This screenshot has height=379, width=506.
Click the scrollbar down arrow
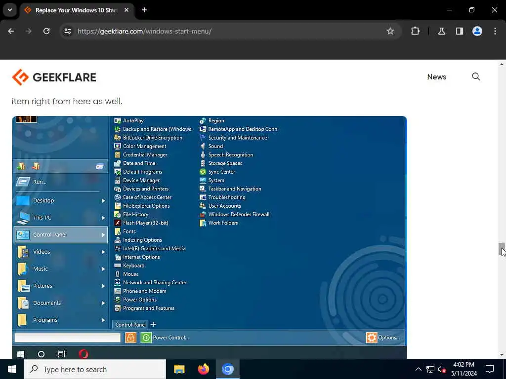(x=502, y=355)
